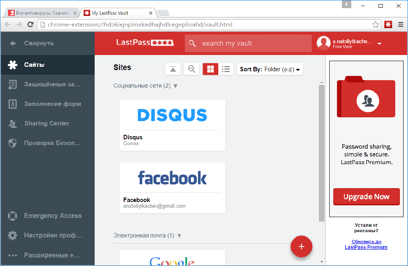Collapse all folders with the up-arrow button
Screen dimensions: 408x266
point(173,69)
